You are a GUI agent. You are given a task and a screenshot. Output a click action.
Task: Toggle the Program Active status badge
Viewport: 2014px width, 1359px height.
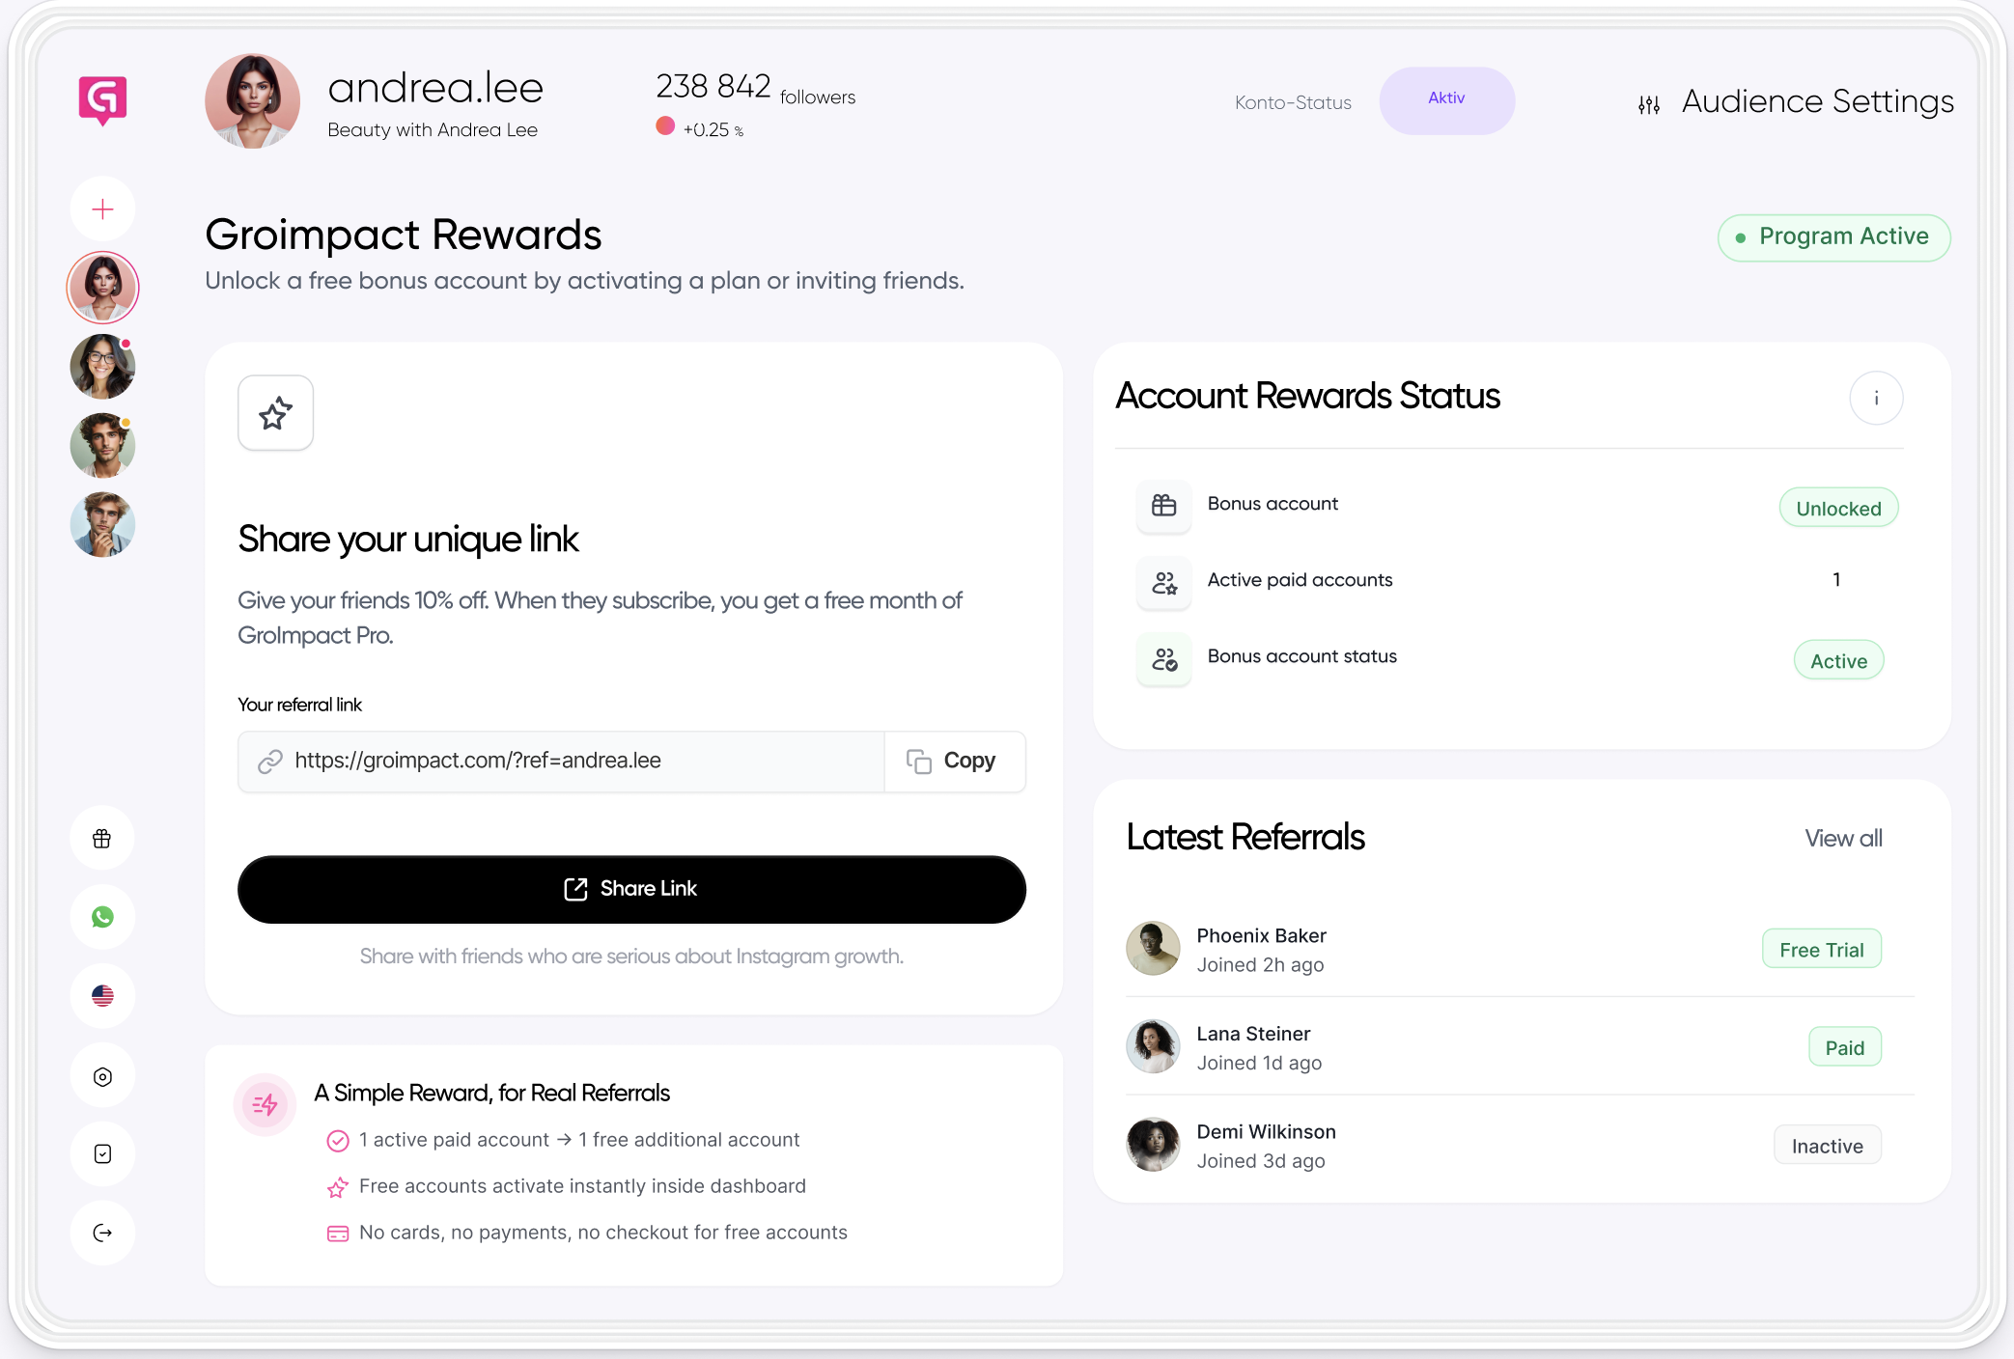click(x=1833, y=236)
